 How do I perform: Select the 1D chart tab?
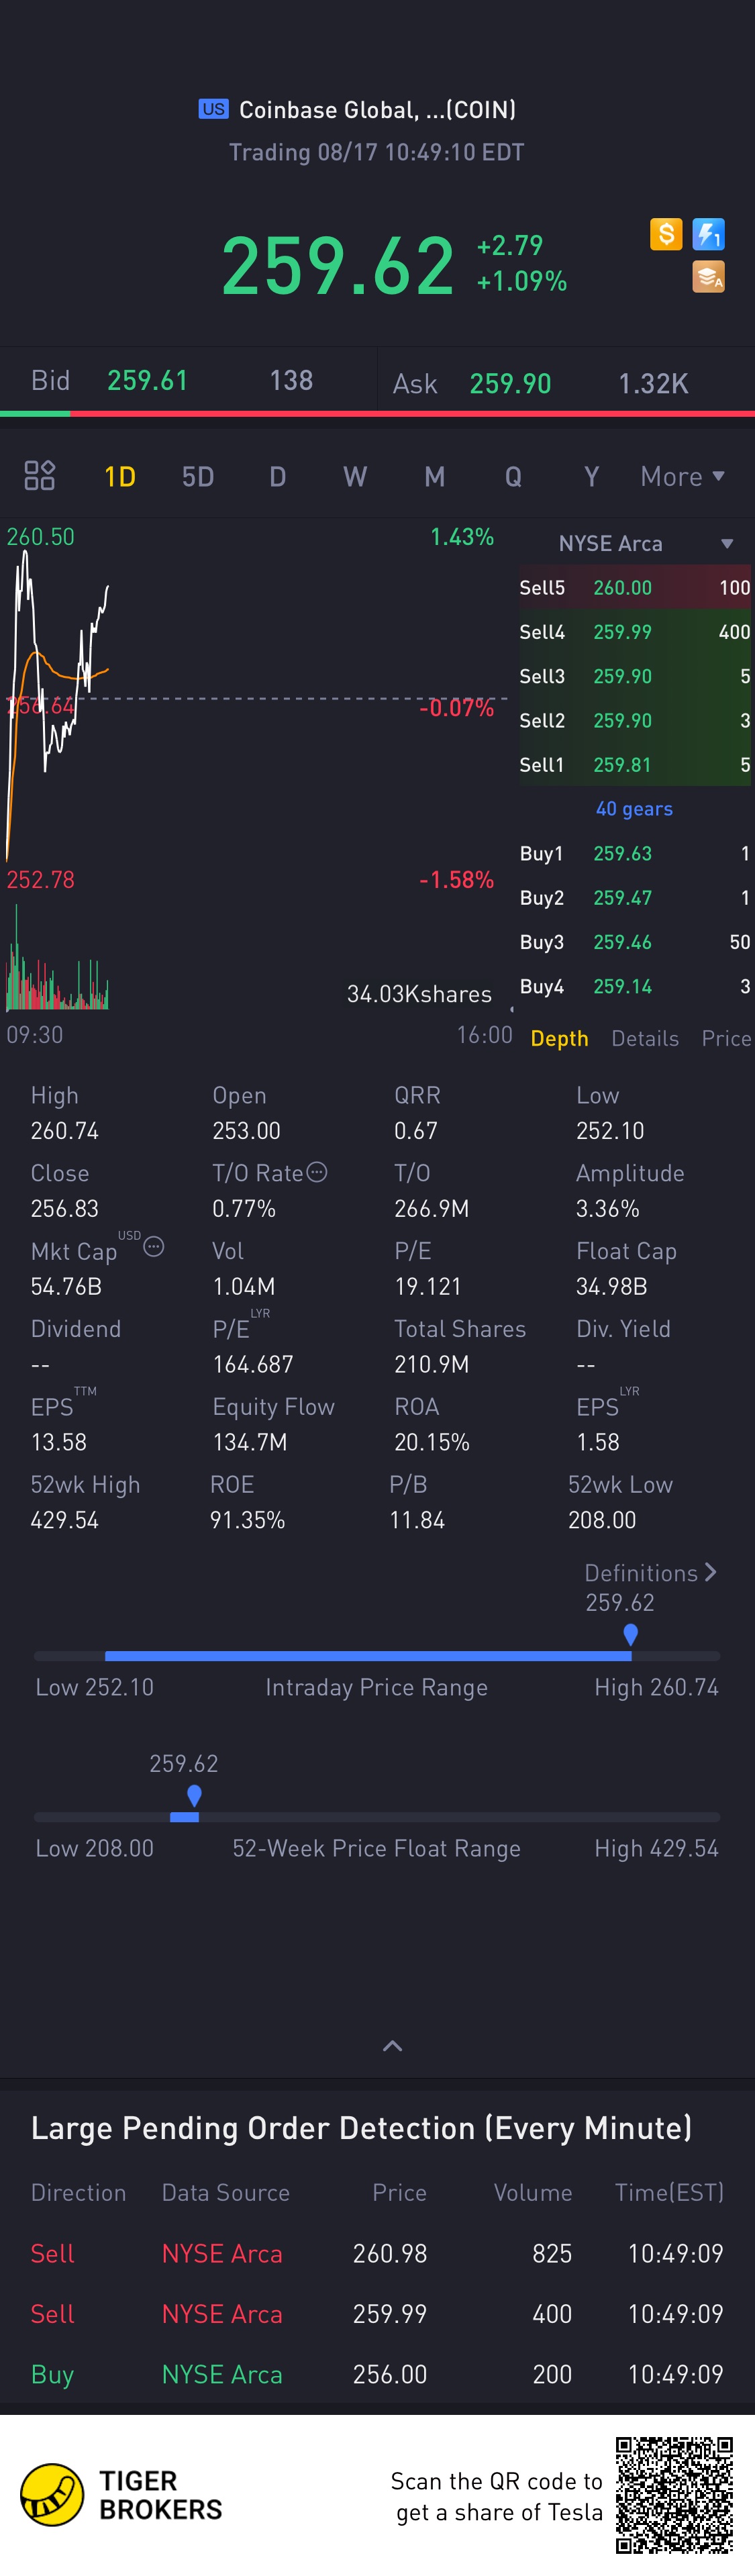coord(120,476)
